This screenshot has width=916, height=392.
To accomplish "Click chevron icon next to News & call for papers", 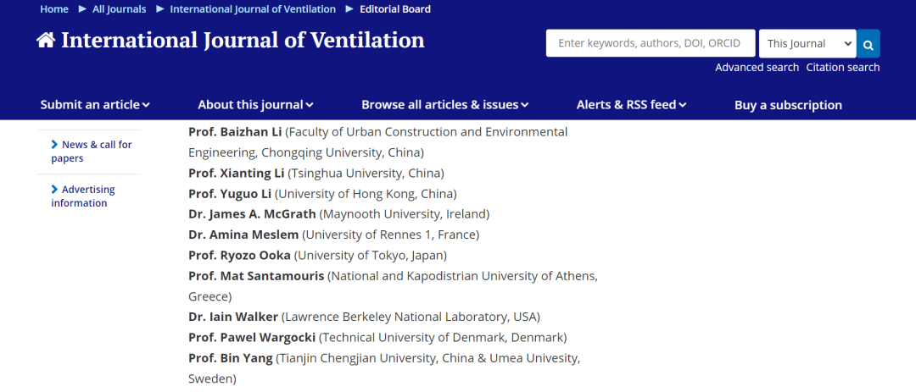I will pyautogui.click(x=55, y=145).
